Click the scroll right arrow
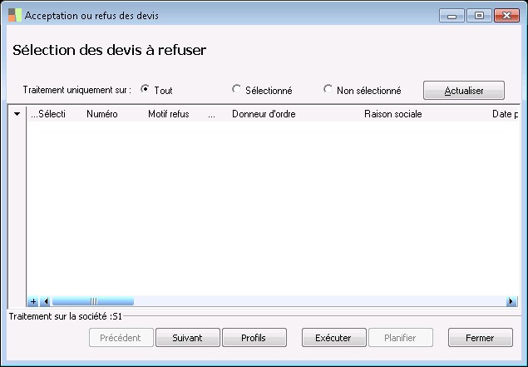The image size is (528, 367). click(511, 301)
